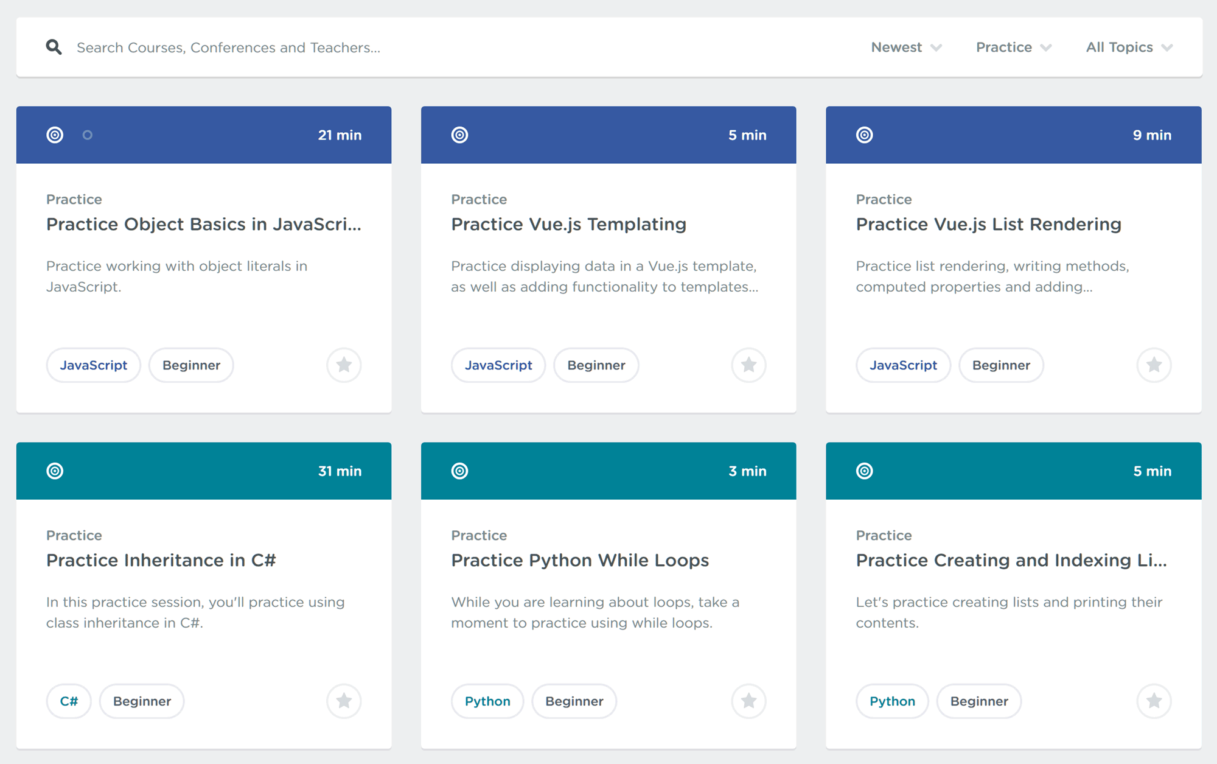The height and width of the screenshot is (764, 1217).
Task: Click description 'Let's practice creating lists'
Action: [x=1009, y=612]
